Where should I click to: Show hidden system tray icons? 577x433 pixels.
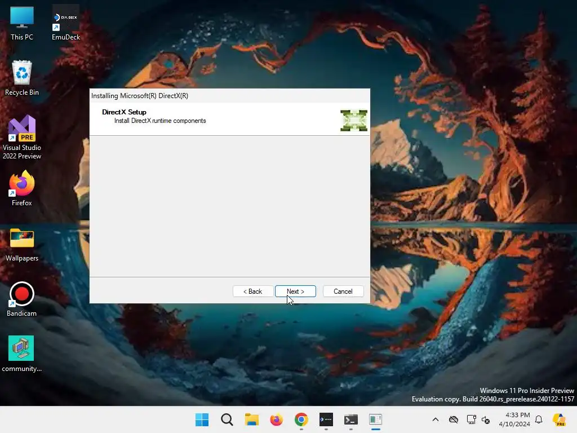point(436,419)
